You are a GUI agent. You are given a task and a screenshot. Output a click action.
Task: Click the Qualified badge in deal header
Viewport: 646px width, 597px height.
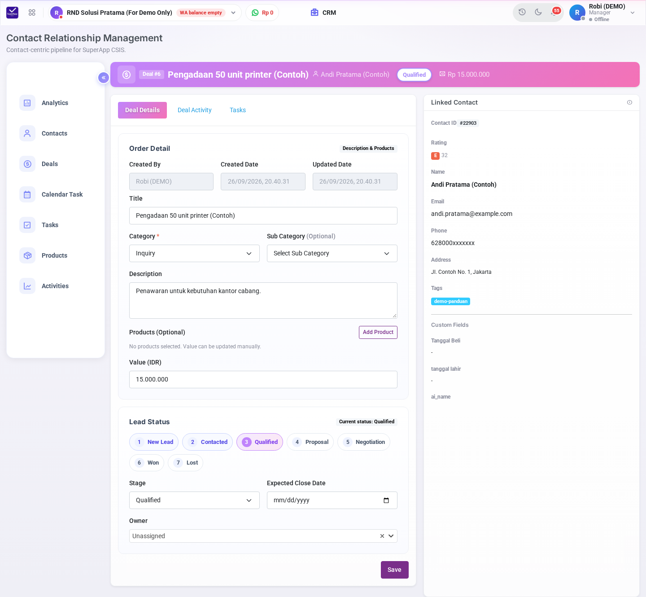click(414, 75)
